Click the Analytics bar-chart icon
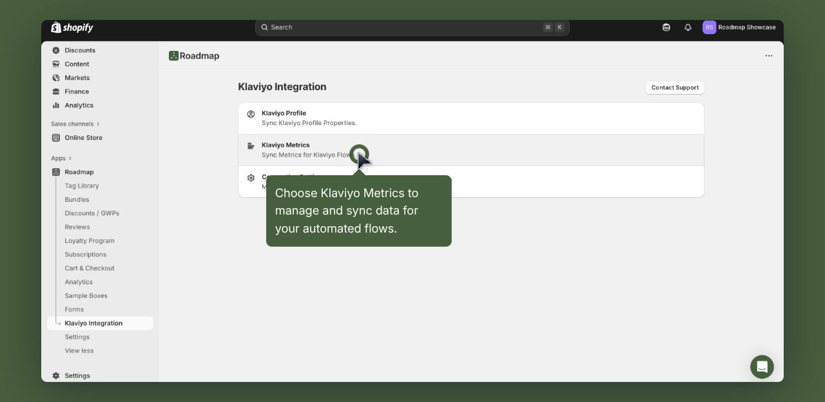The image size is (825, 402). pyautogui.click(x=56, y=105)
